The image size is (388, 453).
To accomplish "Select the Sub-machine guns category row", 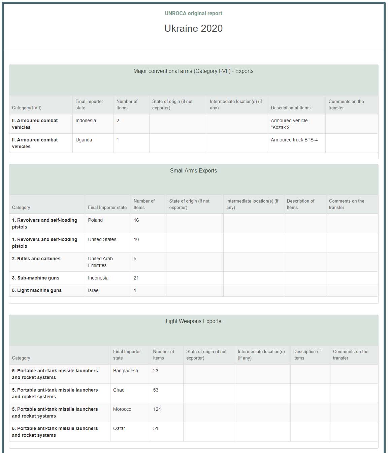I will coord(36,278).
